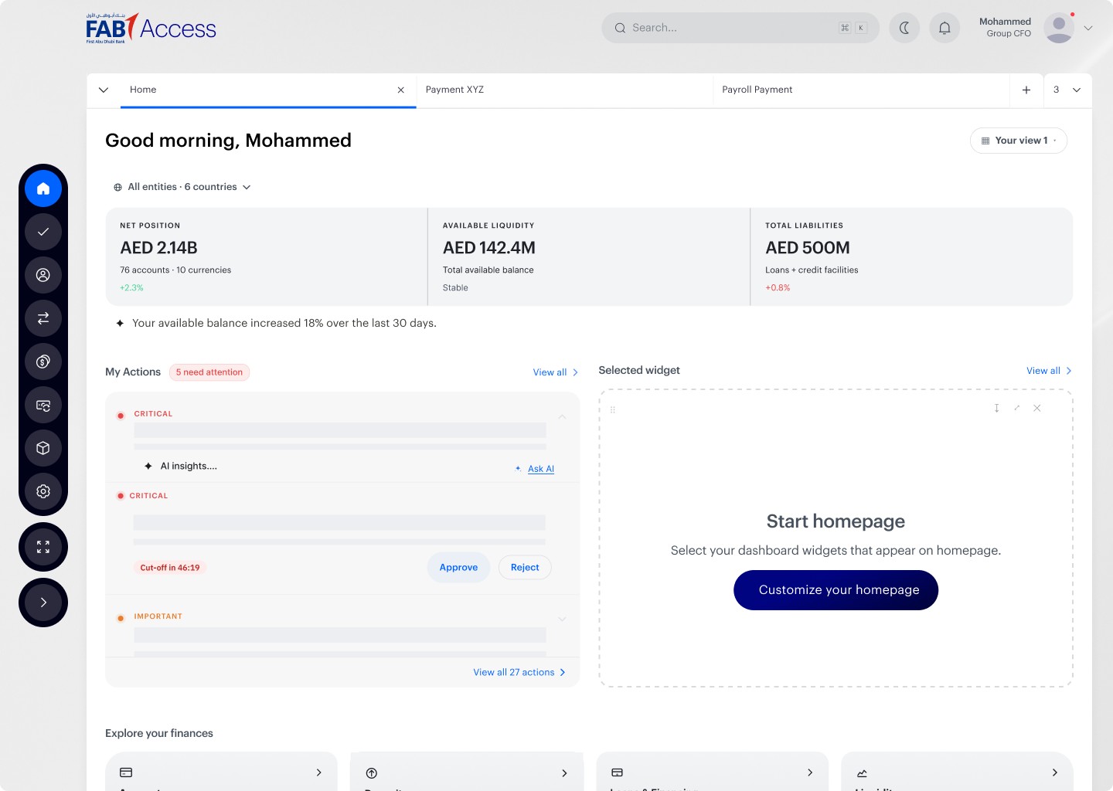Screen dimensions: 1113x791
Task: Open the tab count 3 dropdown
Action: pyautogui.click(x=1067, y=90)
